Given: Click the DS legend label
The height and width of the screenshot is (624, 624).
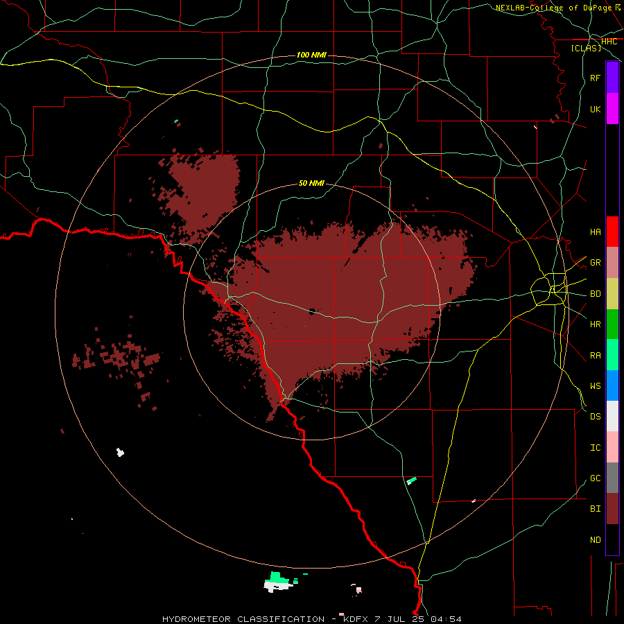Looking at the screenshot, I should pos(595,416).
